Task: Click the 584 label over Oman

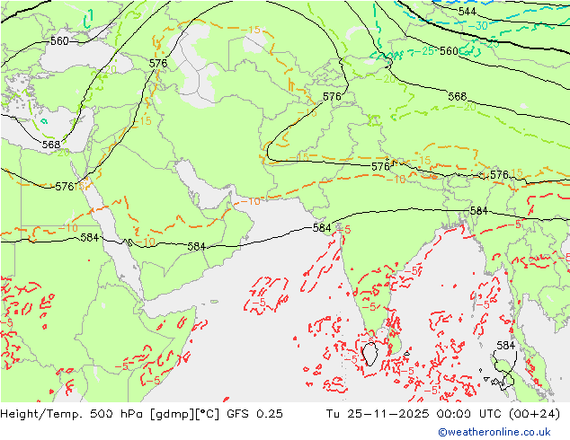Action: tap(196, 247)
